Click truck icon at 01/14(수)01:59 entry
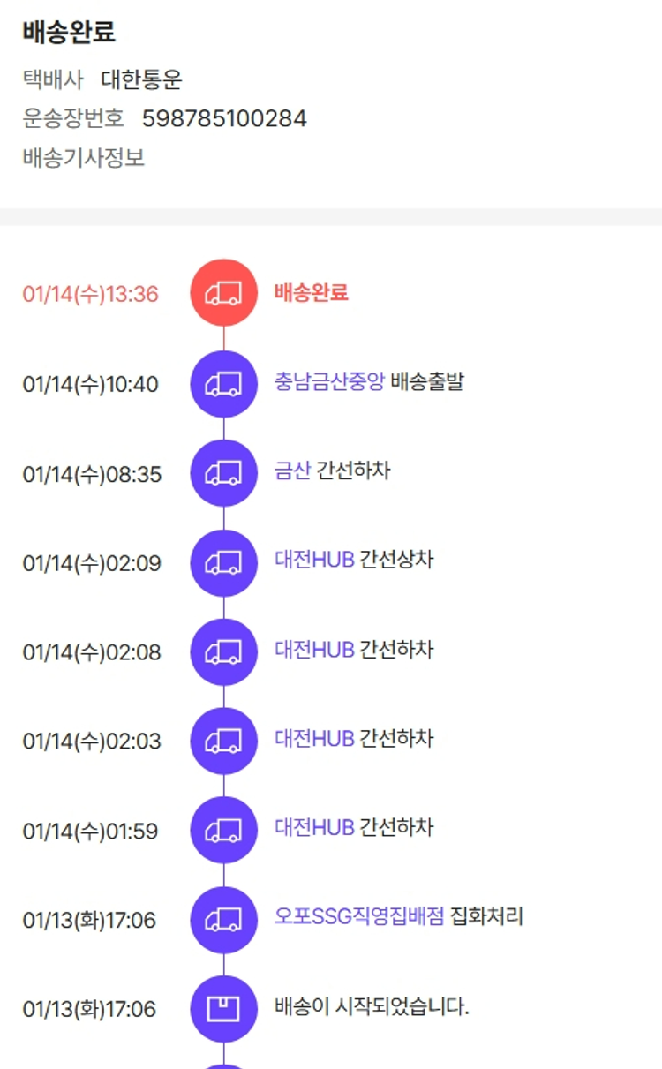Viewport: 662px width, 1069px height. [223, 830]
